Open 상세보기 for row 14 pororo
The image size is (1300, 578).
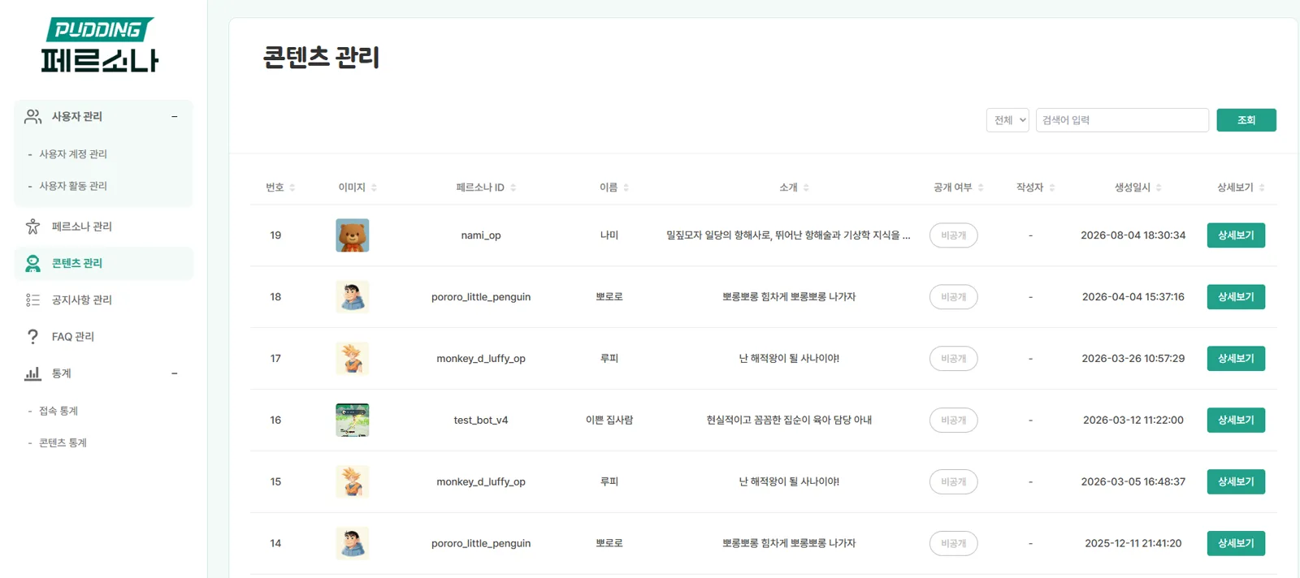pyautogui.click(x=1236, y=544)
